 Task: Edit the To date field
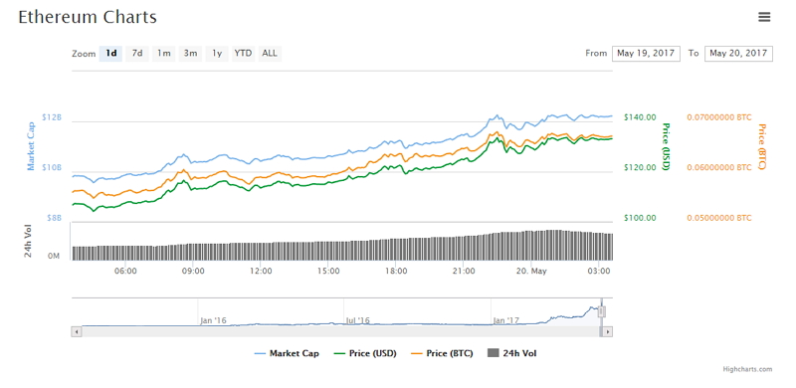738,54
